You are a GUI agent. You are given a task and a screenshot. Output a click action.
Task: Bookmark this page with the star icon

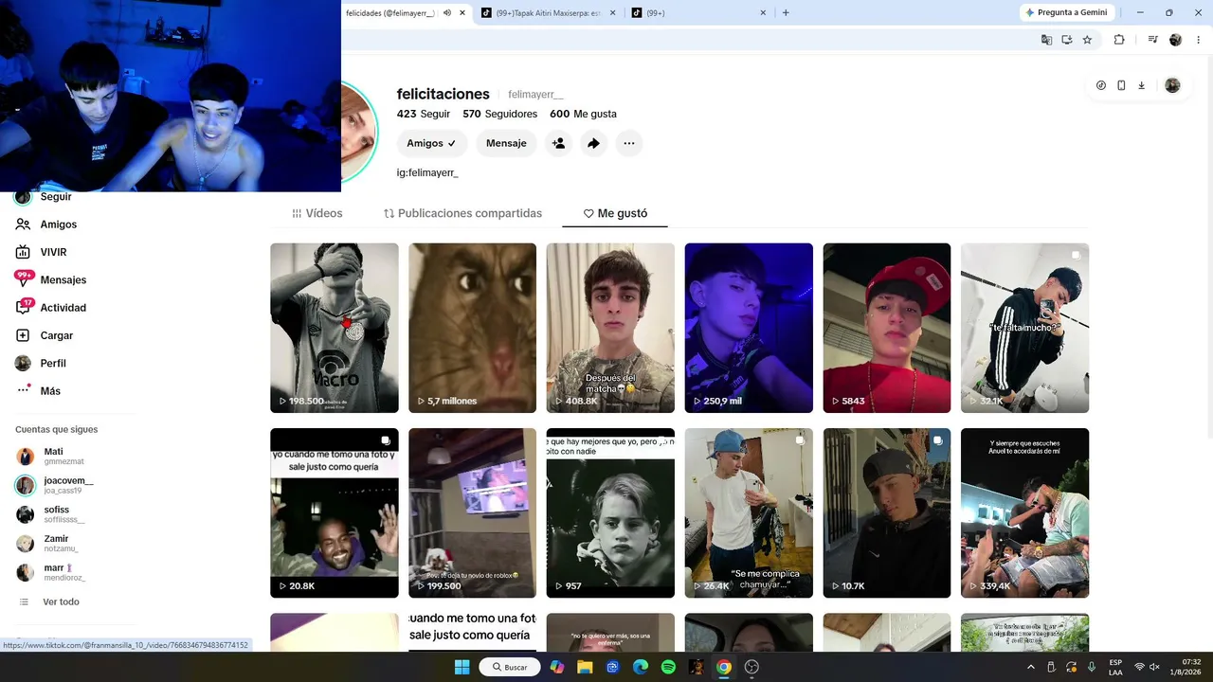pyautogui.click(x=1087, y=40)
